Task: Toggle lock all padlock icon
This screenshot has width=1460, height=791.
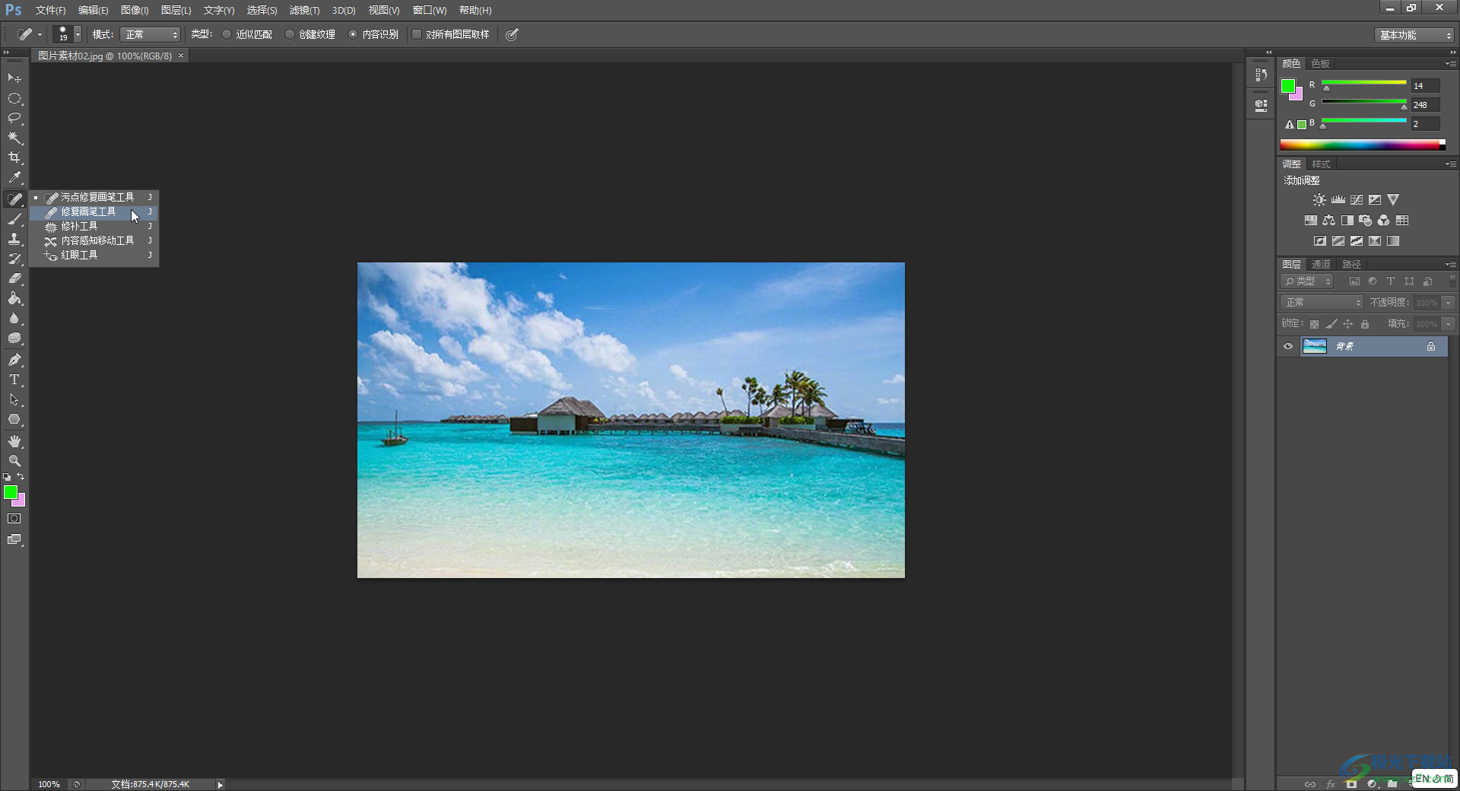Action: pos(1365,324)
